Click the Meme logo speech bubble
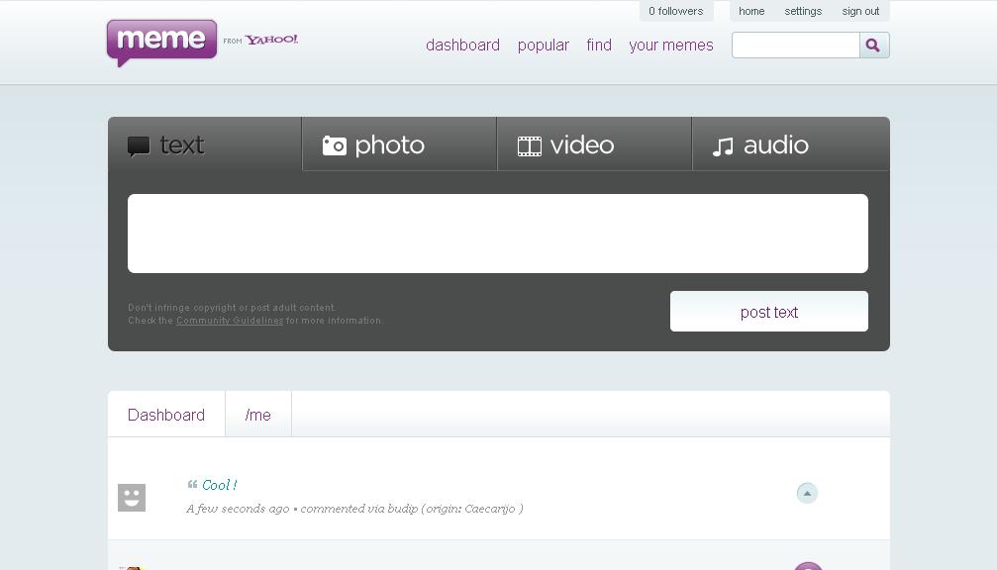Image resolution: width=997 pixels, height=570 pixels. (x=161, y=42)
